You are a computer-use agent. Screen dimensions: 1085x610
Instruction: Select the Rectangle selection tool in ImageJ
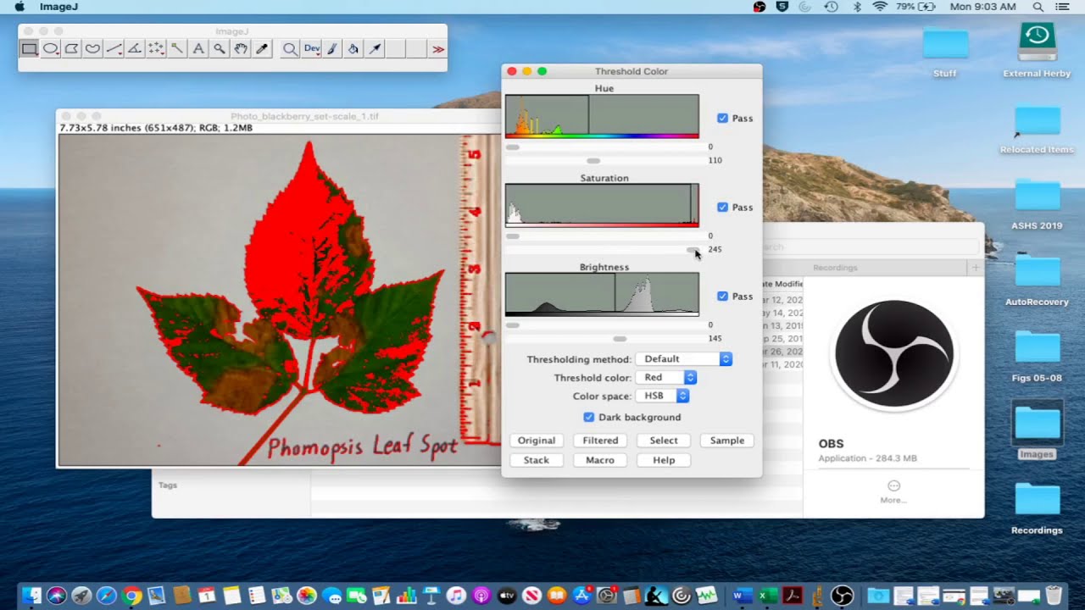click(29, 49)
